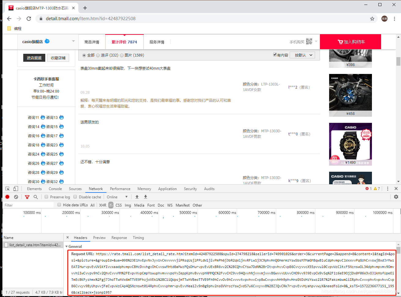Open the Preview tab of the request
This screenshot has height=297, width=401.
pos(99,237)
